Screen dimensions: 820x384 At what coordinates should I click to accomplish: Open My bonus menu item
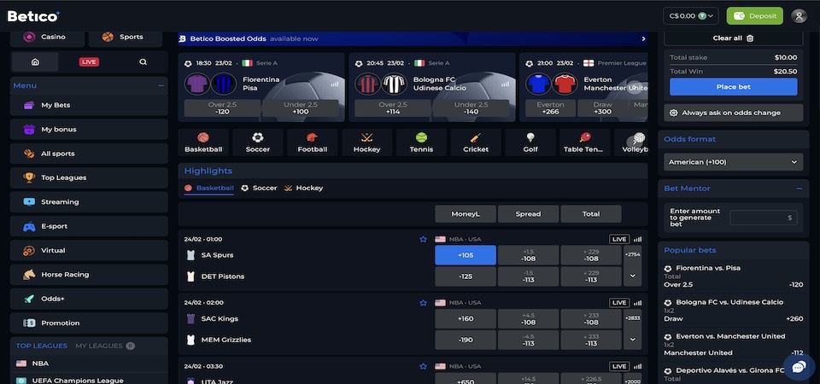tap(89, 129)
